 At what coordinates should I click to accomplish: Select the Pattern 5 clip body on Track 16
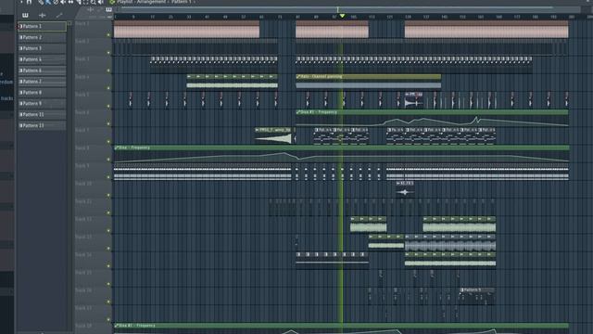point(477,299)
